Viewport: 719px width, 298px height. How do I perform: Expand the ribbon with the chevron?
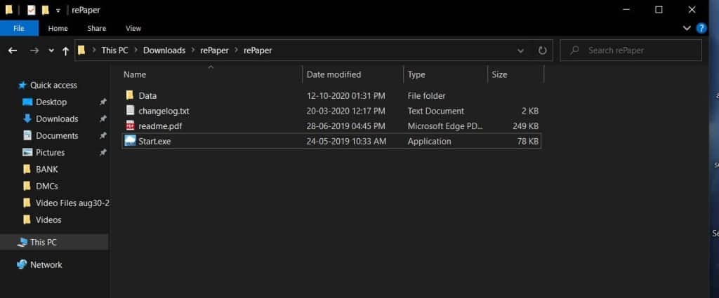pos(687,28)
